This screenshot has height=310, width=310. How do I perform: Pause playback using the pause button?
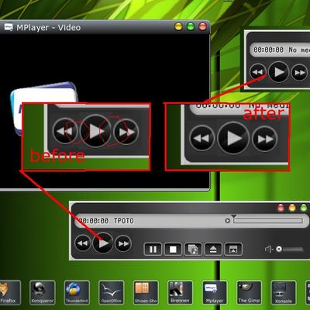point(153,250)
